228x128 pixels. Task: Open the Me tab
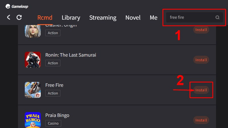tap(154, 18)
